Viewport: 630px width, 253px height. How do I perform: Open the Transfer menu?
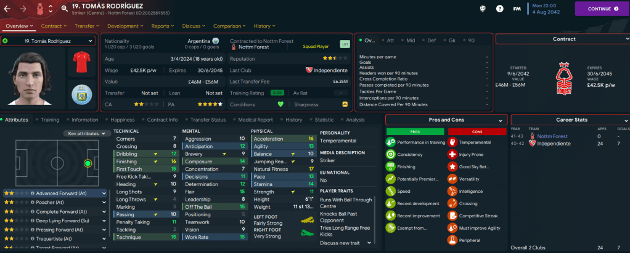86,26
